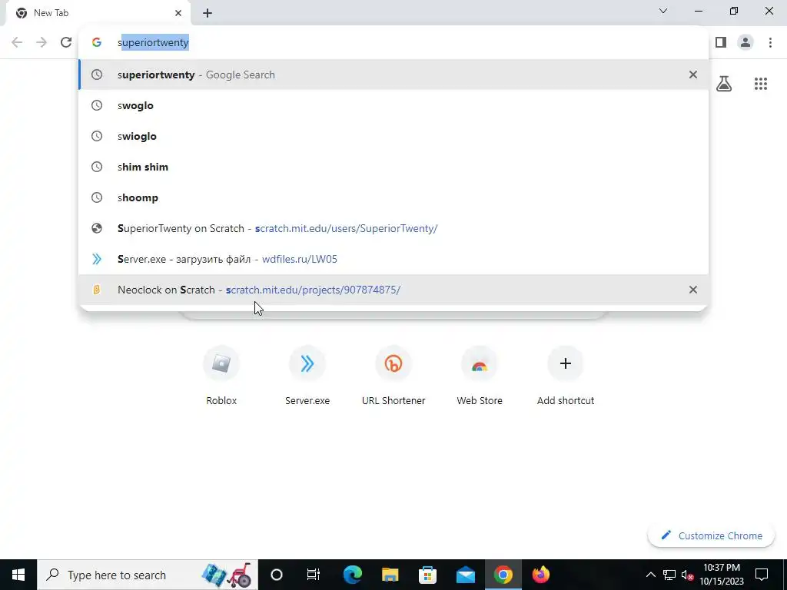Click the Customize Chrome button
This screenshot has height=590, width=787.
[711, 535]
